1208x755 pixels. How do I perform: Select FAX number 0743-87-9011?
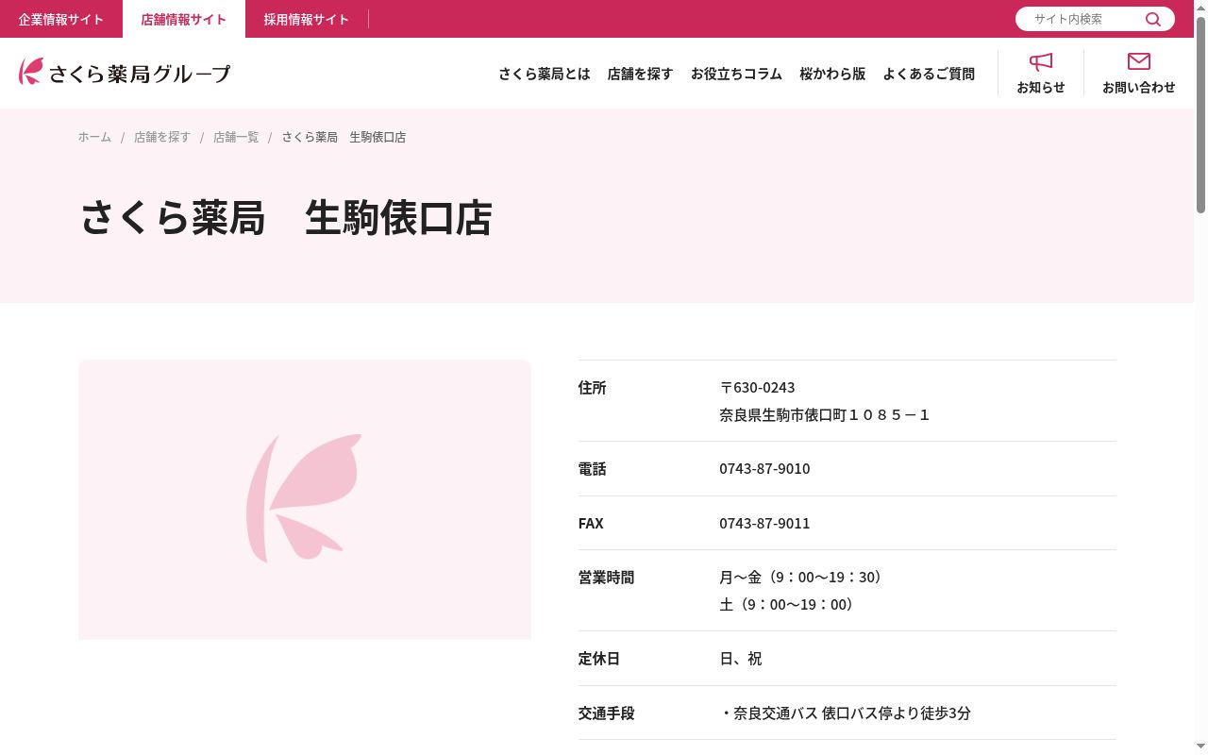(764, 524)
